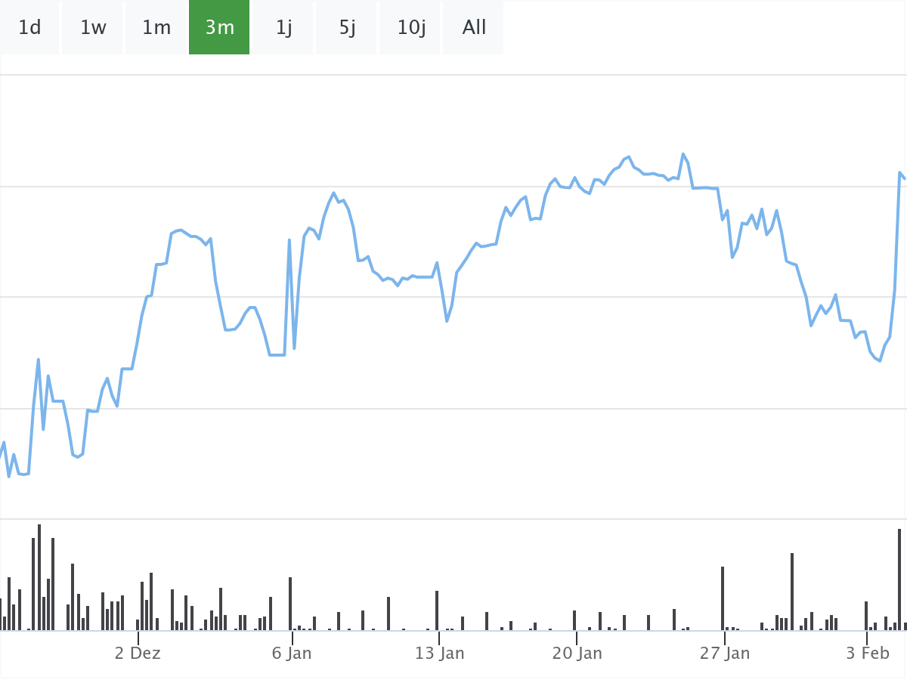Image resolution: width=907 pixels, height=680 pixels.
Task: Display the All time range
Action: click(474, 28)
